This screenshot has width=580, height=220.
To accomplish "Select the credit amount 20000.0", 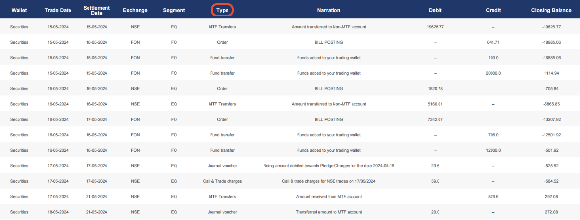I will point(493,73).
